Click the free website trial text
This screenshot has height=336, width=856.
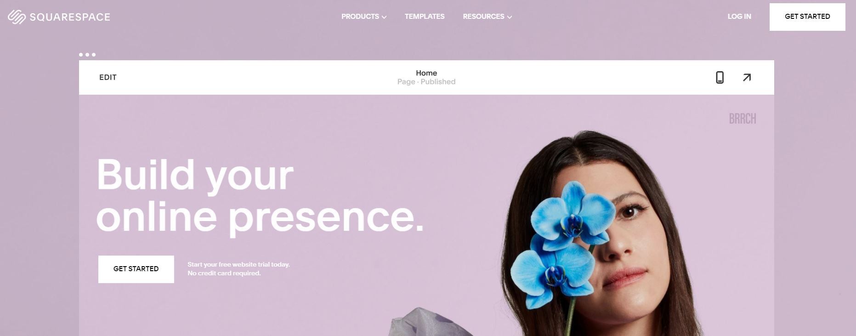(x=238, y=269)
